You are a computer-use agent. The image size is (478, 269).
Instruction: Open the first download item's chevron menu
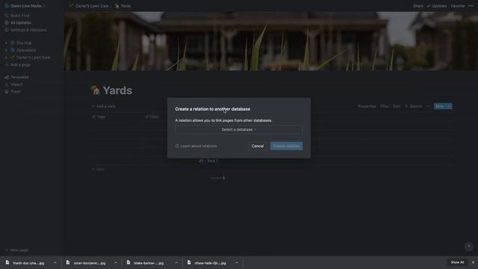(x=55, y=262)
